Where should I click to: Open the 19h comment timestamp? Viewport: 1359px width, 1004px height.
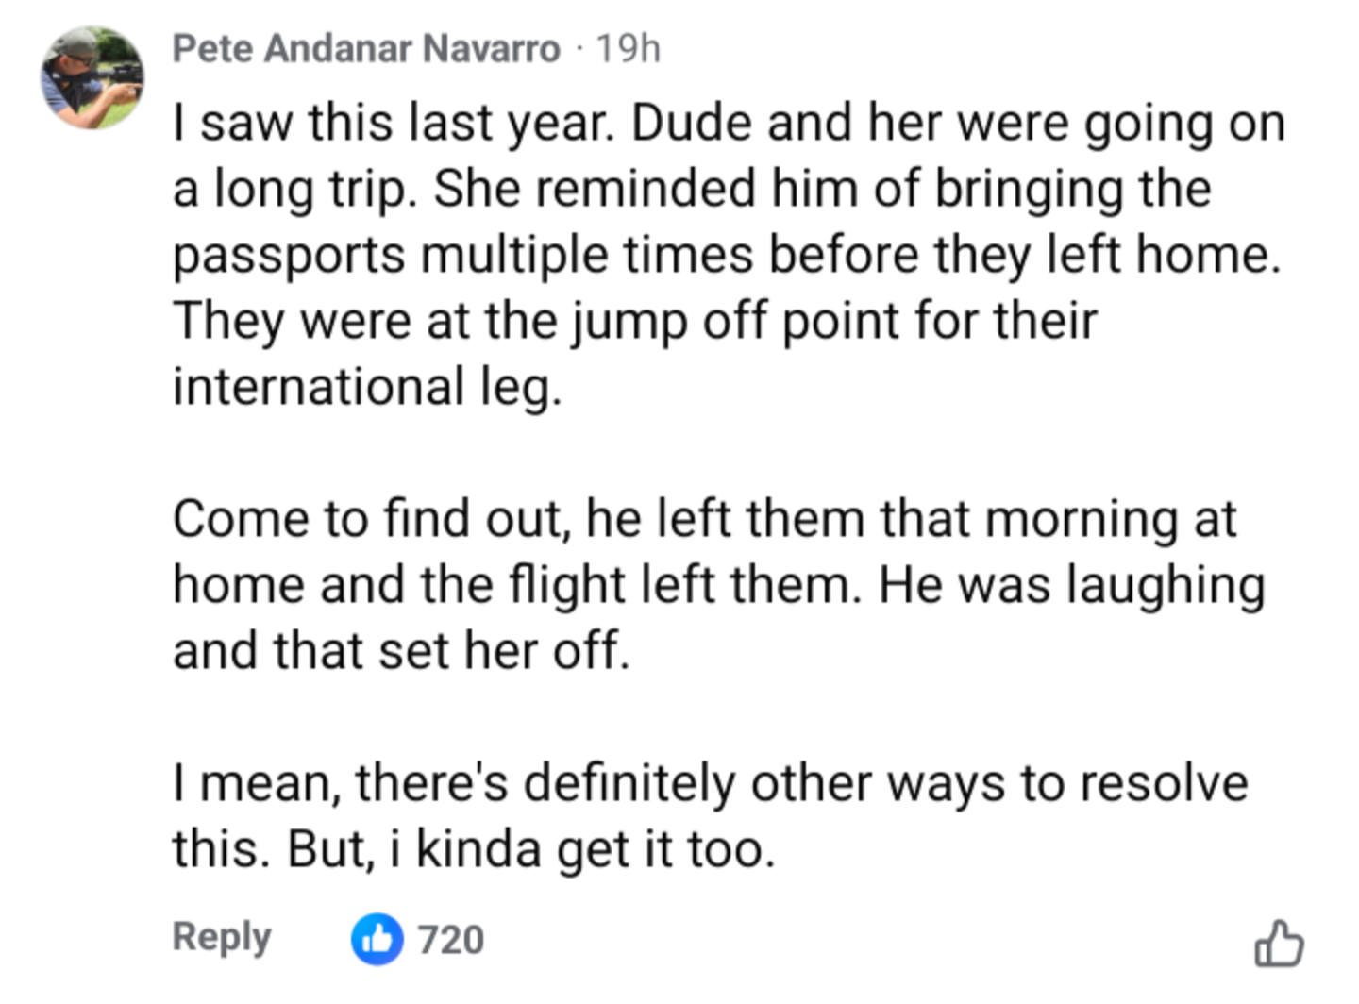click(628, 48)
